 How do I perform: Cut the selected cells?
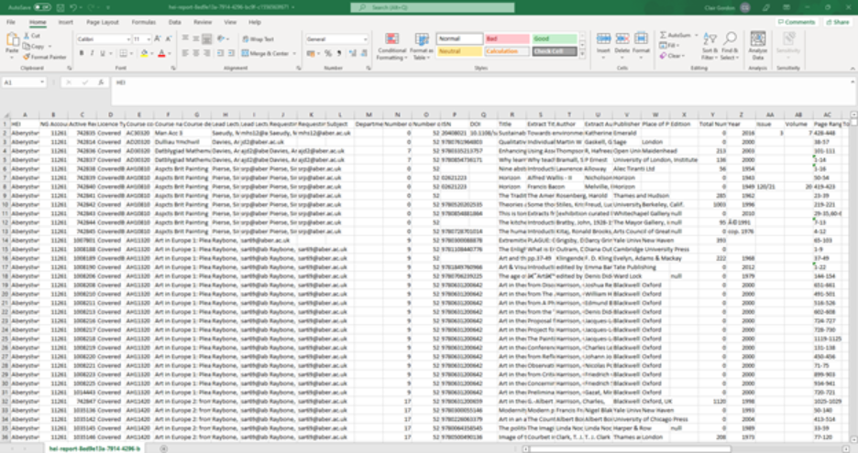point(32,36)
